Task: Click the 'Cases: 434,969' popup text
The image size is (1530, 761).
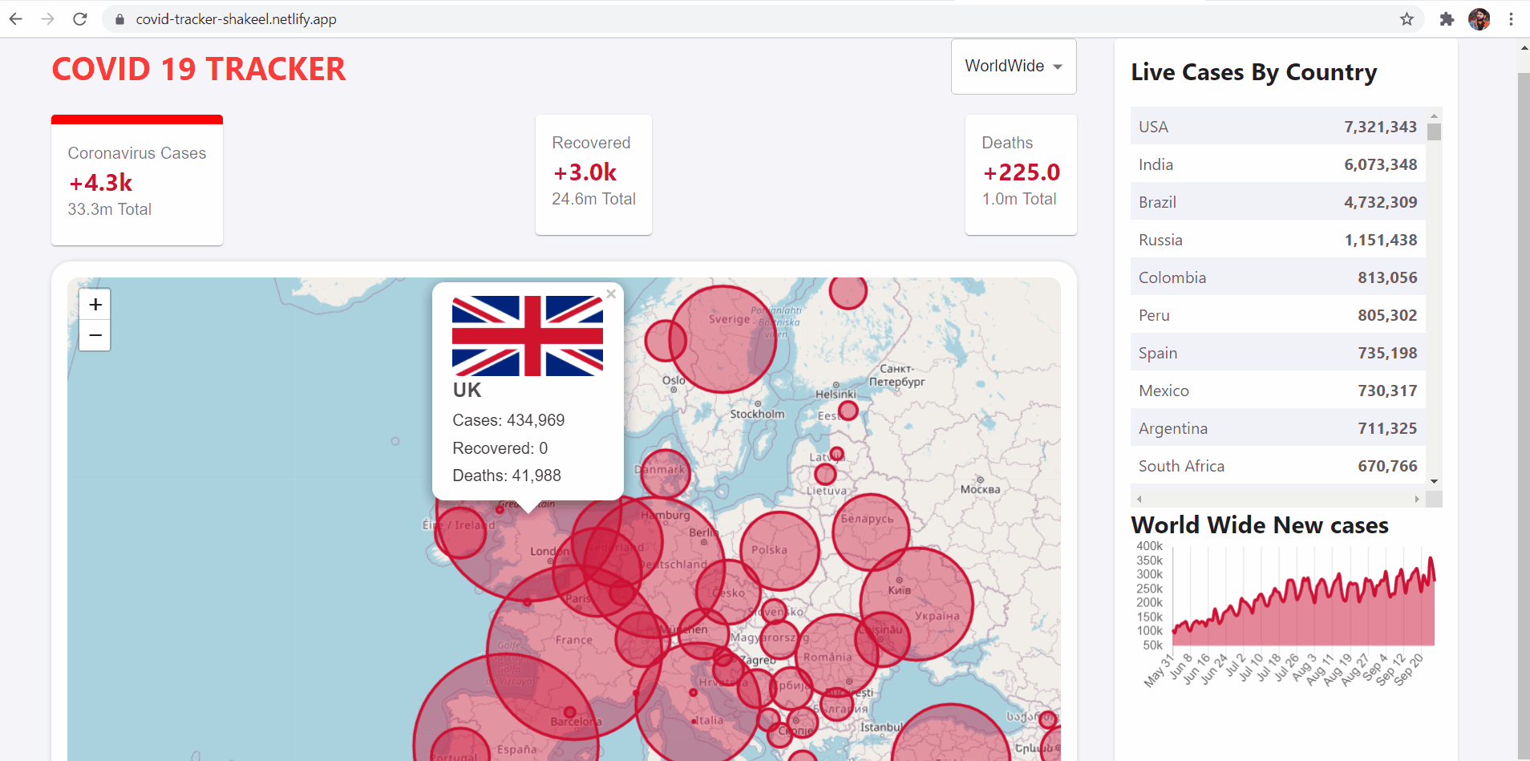Action: coord(508,420)
